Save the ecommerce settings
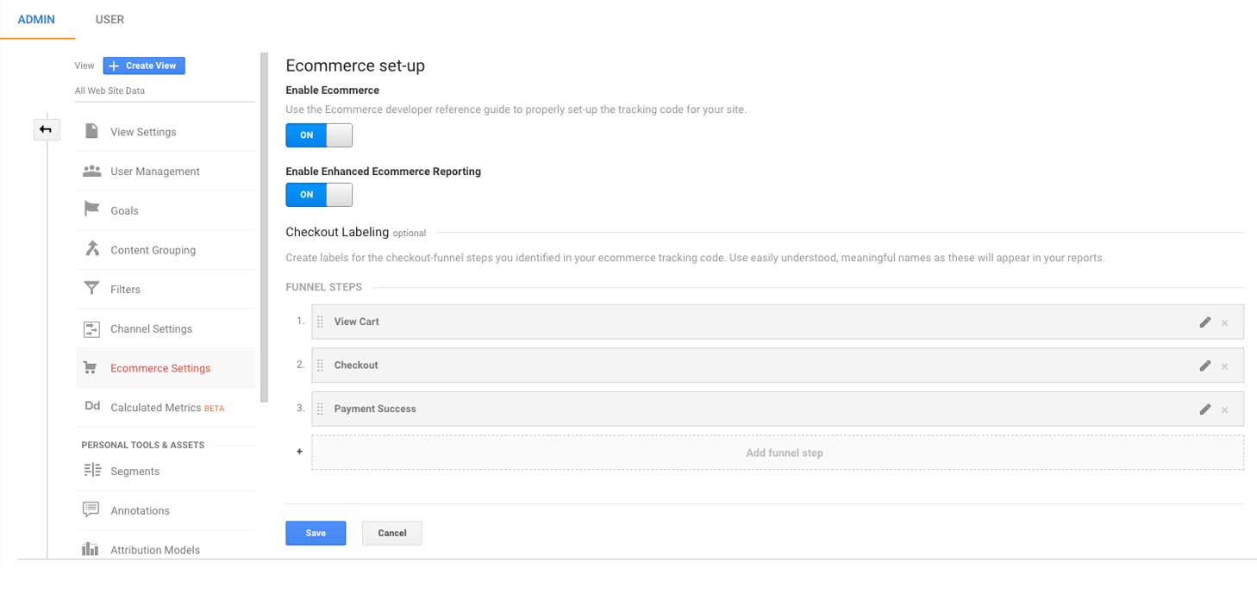The width and height of the screenshot is (1257, 600). pyautogui.click(x=316, y=533)
